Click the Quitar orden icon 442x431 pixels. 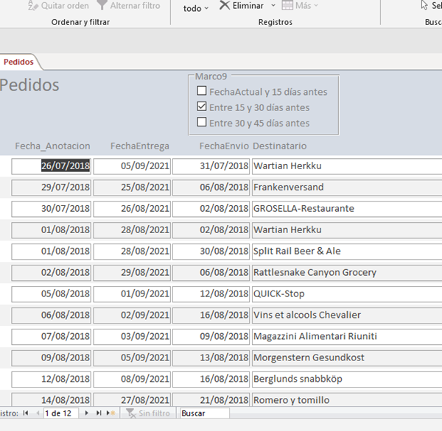tap(32, 5)
